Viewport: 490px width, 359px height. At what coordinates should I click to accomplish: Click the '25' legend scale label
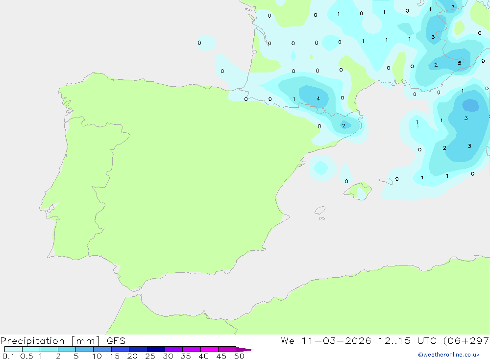click(x=150, y=356)
